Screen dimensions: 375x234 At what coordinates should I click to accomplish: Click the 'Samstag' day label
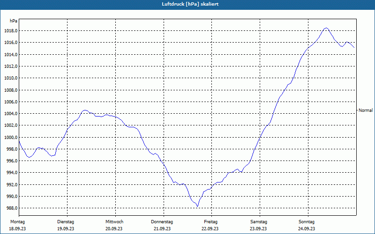(x=259, y=222)
